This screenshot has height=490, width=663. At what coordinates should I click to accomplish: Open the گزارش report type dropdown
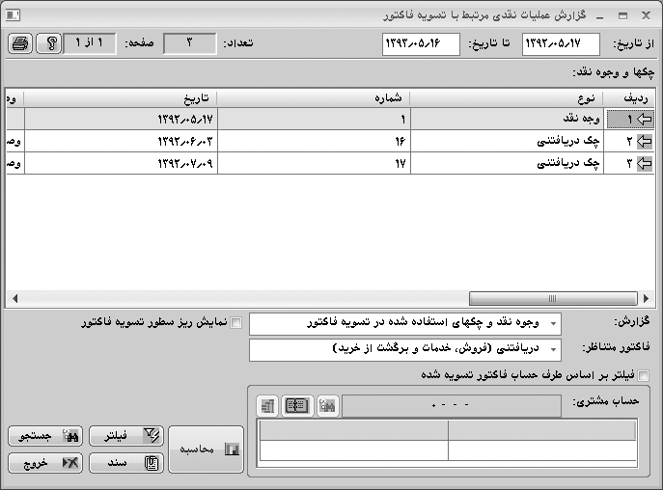tap(553, 324)
